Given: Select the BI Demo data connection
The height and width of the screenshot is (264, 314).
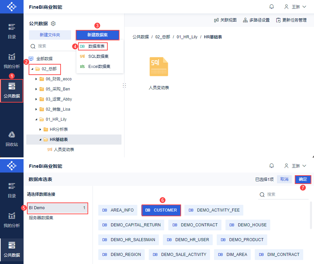Looking at the screenshot, I should 58,208.
